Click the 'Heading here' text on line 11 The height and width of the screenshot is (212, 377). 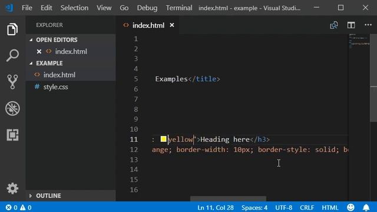click(225, 140)
